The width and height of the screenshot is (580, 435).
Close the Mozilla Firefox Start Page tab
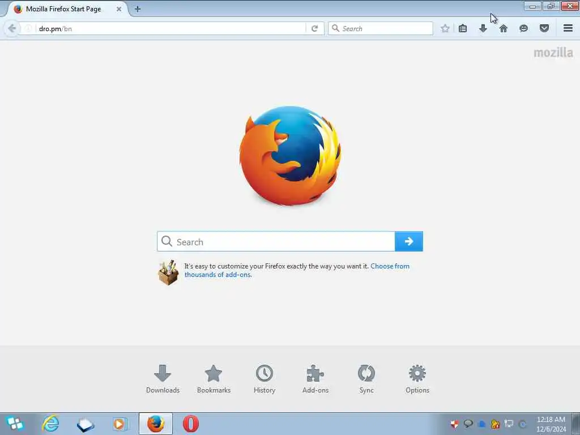tap(119, 9)
